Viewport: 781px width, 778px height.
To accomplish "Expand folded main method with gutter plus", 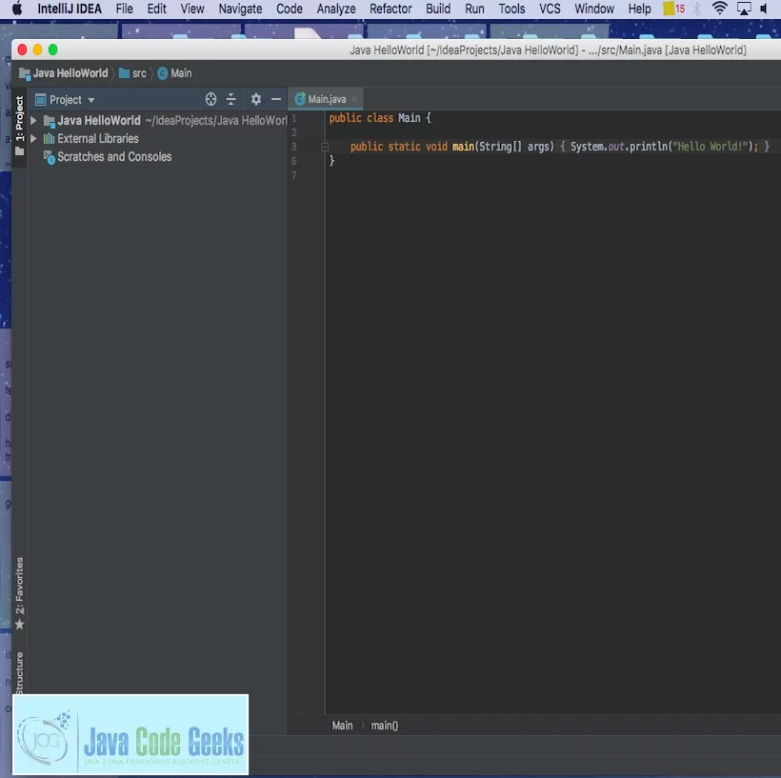I will pyautogui.click(x=325, y=147).
